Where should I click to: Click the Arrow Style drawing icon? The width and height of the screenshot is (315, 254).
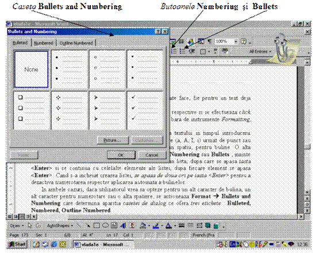tap(199, 226)
